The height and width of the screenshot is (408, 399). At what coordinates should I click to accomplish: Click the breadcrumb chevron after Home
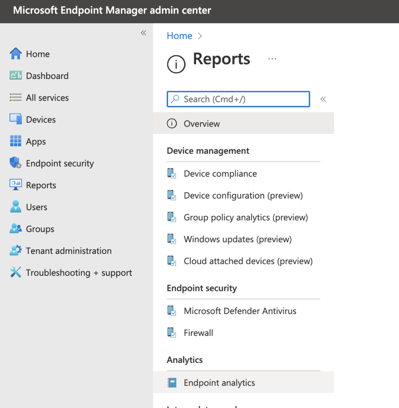(199, 36)
